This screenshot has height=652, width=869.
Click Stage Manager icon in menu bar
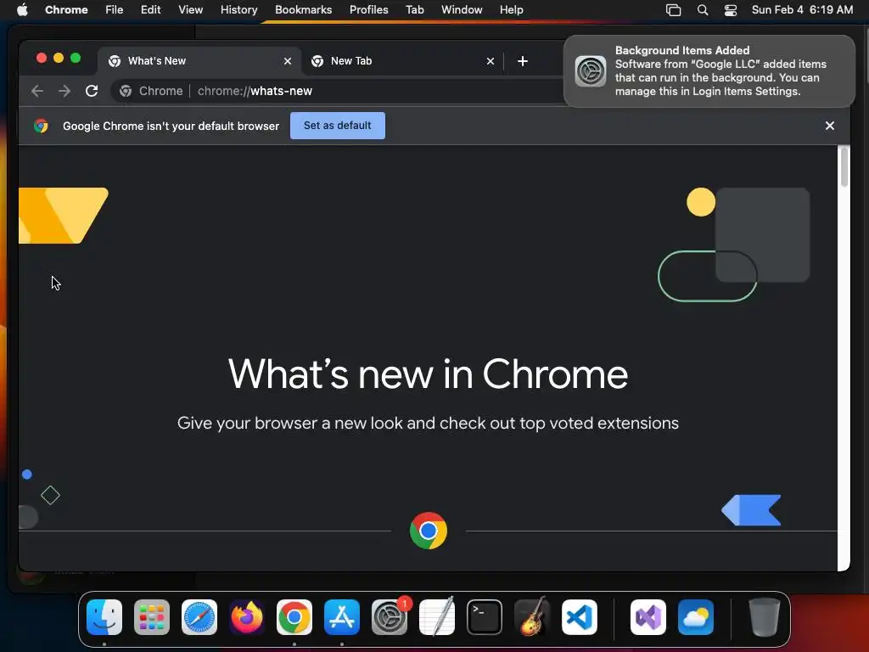(673, 10)
